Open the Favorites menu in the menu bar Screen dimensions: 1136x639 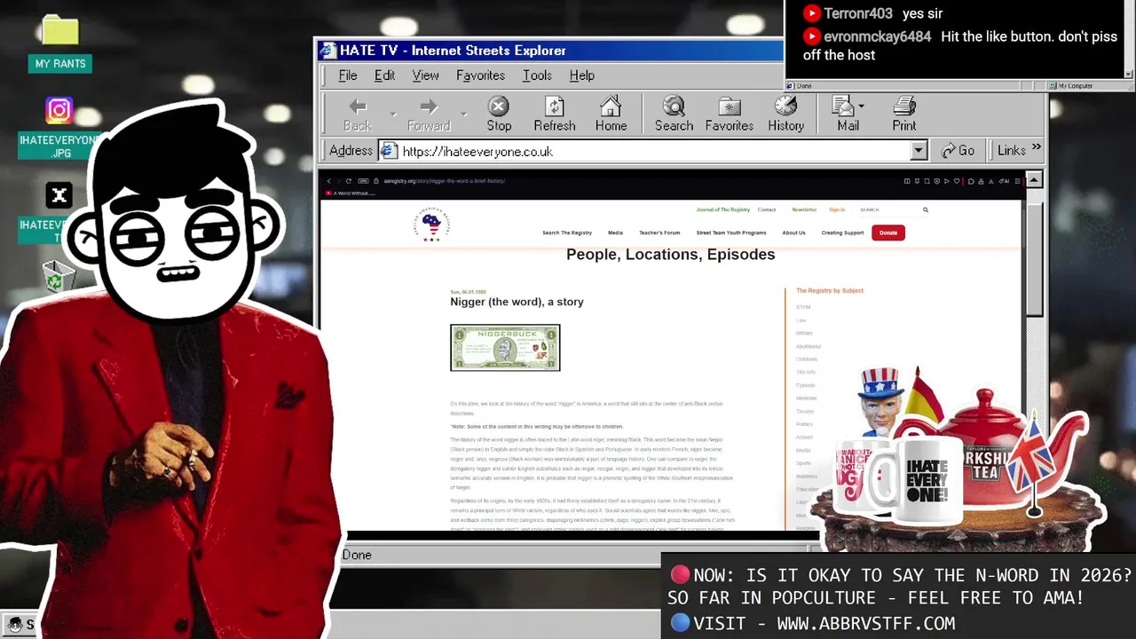coord(480,75)
